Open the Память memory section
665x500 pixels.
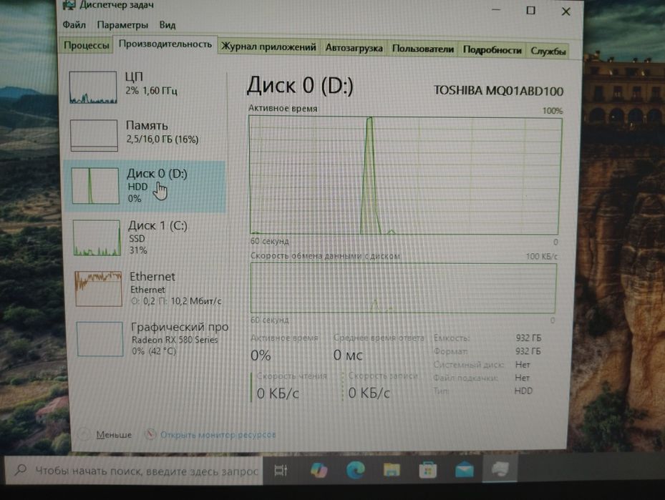(x=145, y=135)
